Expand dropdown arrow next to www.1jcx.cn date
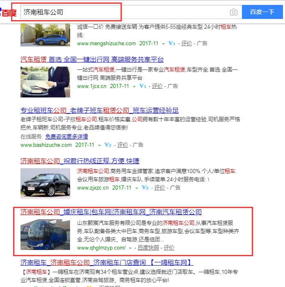The height and width of the screenshot is (287, 285). point(134,87)
